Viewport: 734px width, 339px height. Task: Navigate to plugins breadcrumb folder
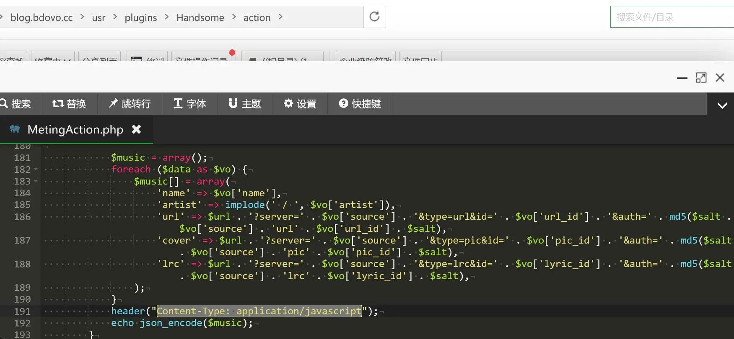[141, 18]
